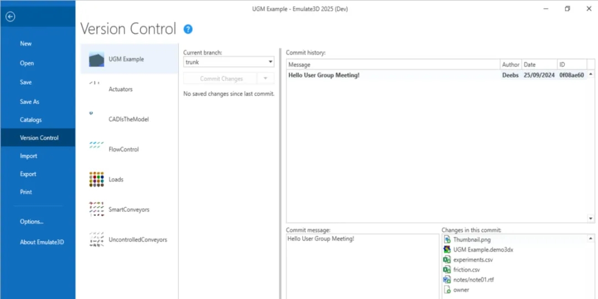This screenshot has height=299, width=598.
Task: Expand the Commit Changes dropdown arrow
Action: click(x=266, y=79)
